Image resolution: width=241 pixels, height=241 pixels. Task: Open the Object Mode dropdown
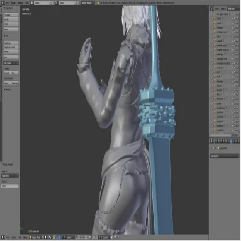tap(36, 237)
